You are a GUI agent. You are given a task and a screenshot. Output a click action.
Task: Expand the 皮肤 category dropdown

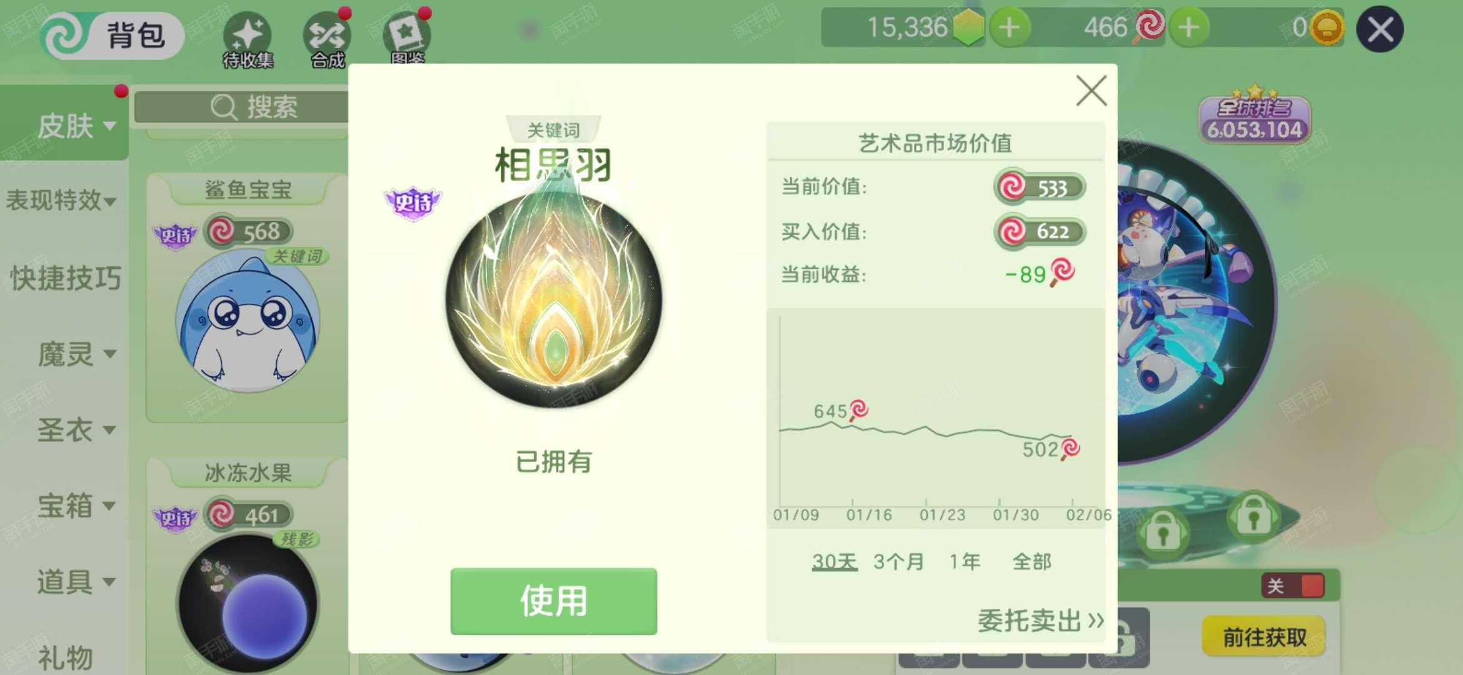tap(76, 126)
